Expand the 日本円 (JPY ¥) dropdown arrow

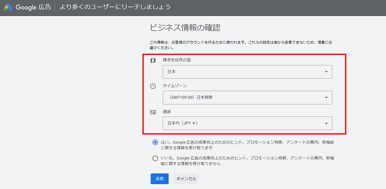click(x=326, y=123)
